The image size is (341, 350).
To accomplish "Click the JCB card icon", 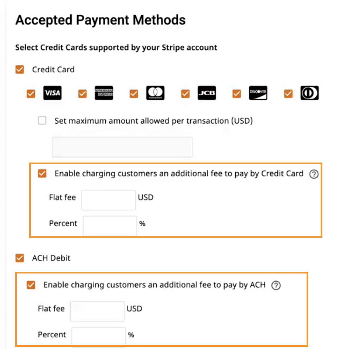I will click(x=207, y=93).
